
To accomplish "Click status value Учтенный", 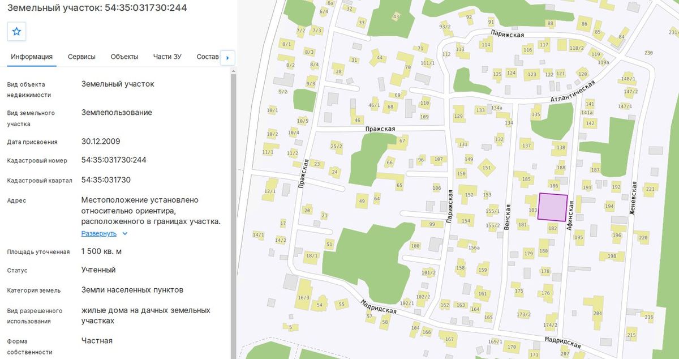I will point(98,270).
